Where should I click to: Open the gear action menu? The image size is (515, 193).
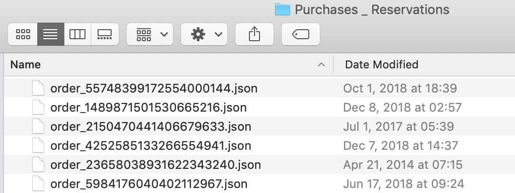(x=204, y=34)
